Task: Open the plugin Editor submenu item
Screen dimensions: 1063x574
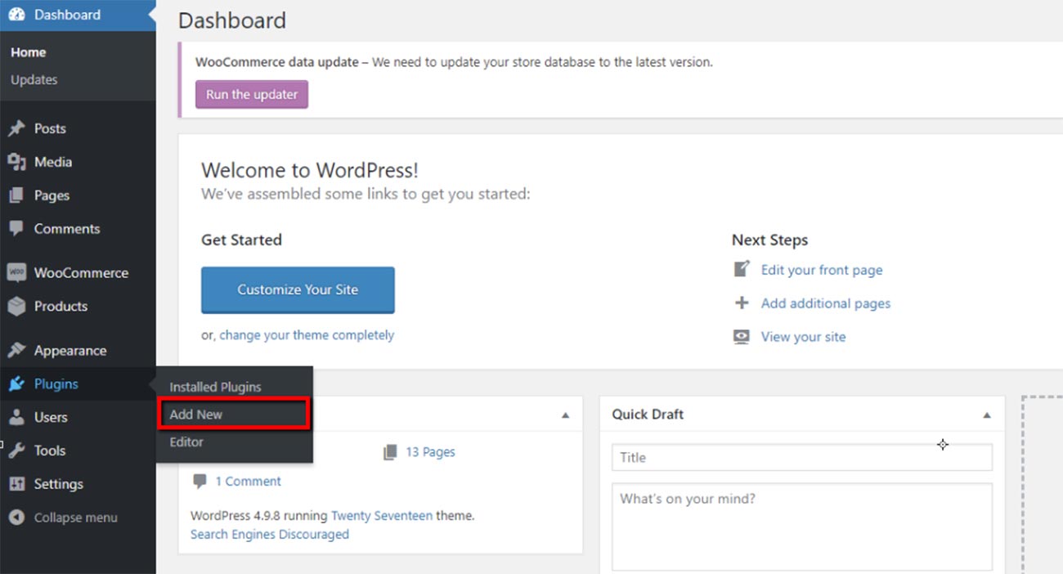Action: 186,442
